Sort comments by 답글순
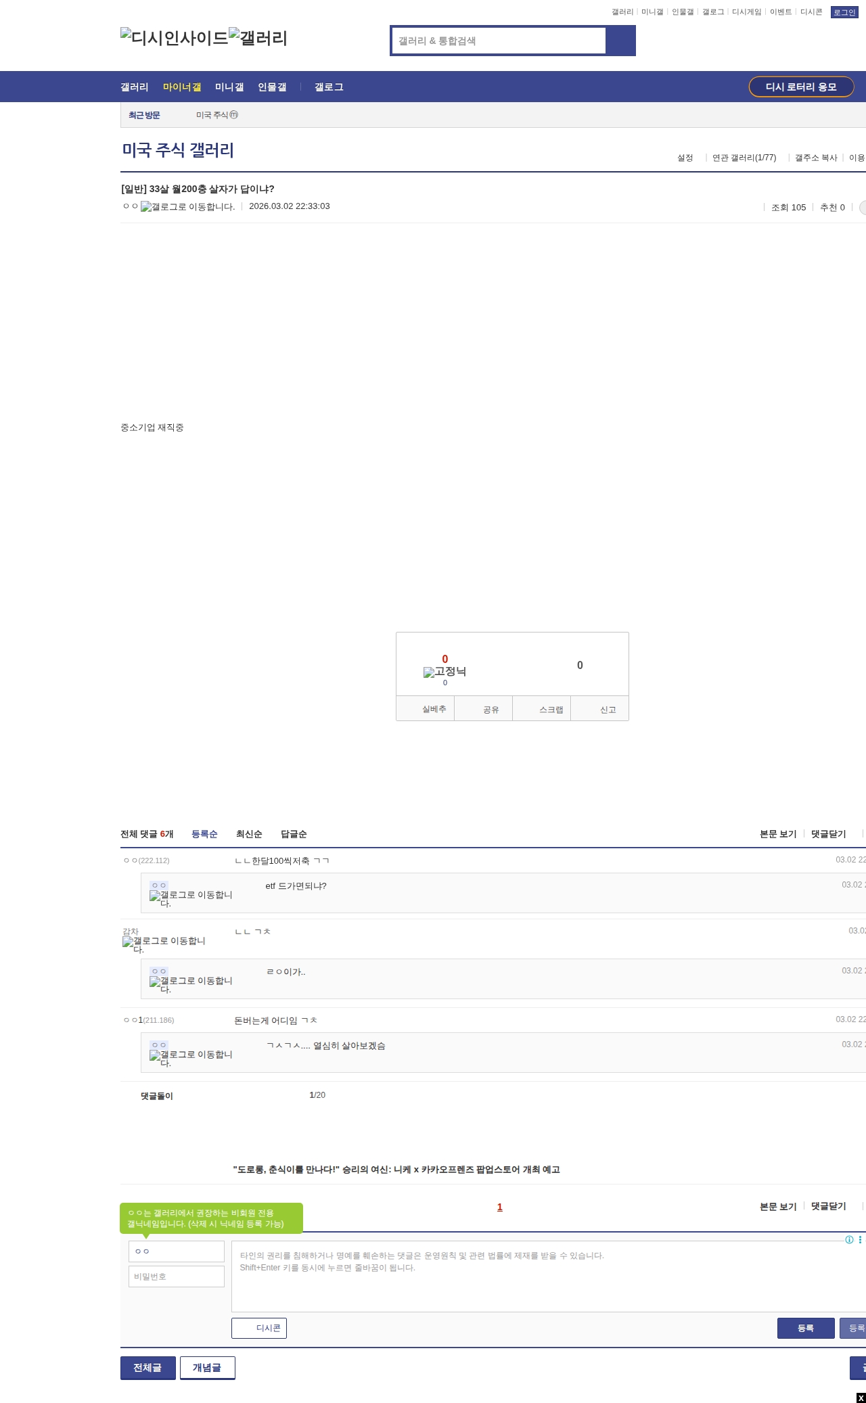866x1403 pixels. (294, 834)
